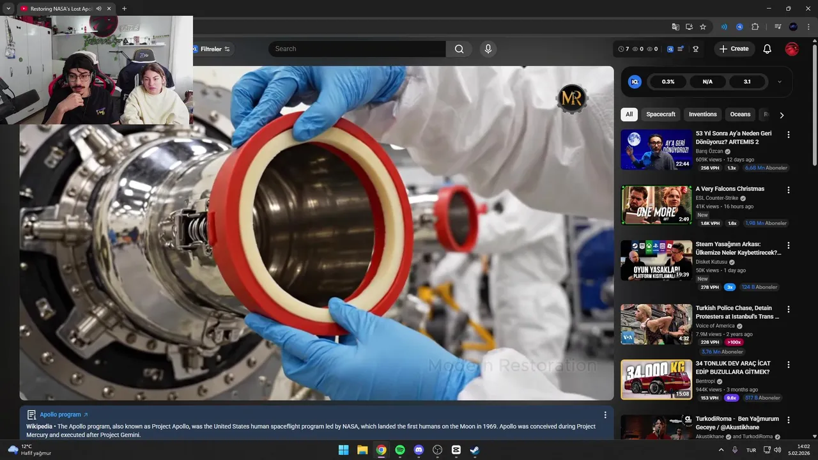The height and width of the screenshot is (460, 818).
Task: Click the blue vidIQ logo in YouTube header
Action: click(670, 49)
